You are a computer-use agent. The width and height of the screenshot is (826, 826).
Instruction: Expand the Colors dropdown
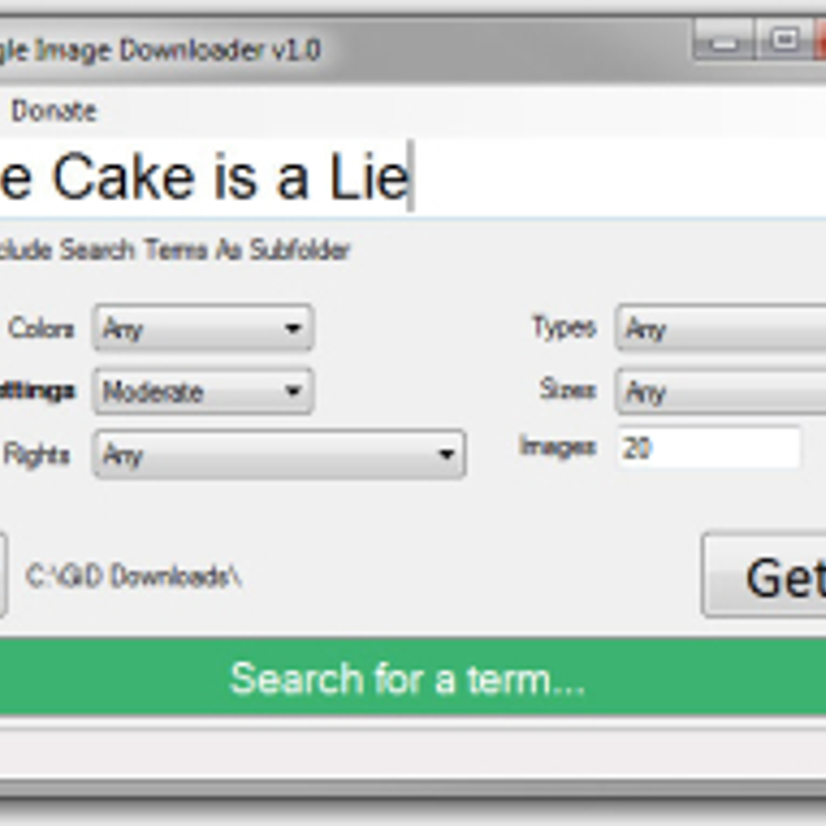[203, 328]
